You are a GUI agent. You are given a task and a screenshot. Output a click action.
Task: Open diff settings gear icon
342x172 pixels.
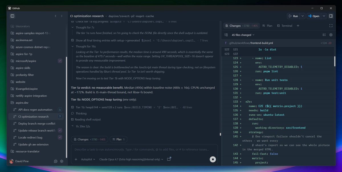(x=331, y=35)
